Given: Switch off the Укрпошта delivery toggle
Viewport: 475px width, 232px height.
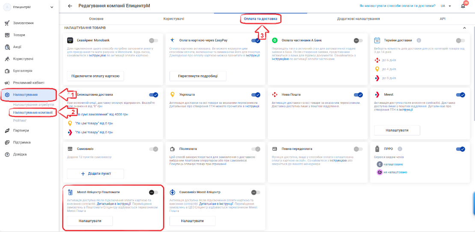Looking at the screenshot, I should (255, 95).
